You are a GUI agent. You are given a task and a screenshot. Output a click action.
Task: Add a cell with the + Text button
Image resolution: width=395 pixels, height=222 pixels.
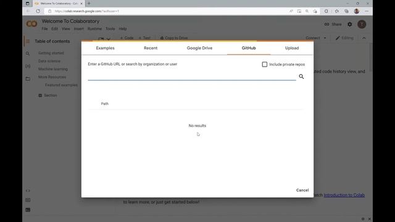click(144, 38)
